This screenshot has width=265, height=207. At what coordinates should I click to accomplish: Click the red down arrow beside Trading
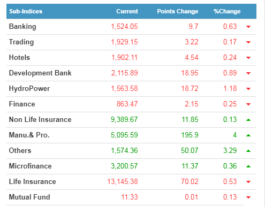pyautogui.click(x=248, y=42)
